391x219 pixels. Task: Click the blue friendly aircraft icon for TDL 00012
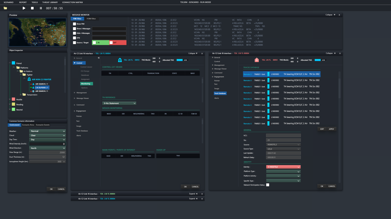(x=120, y=60)
